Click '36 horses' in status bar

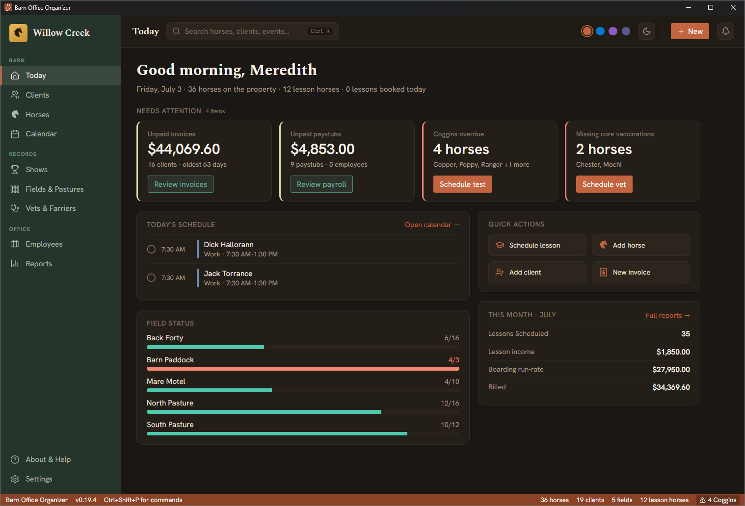[555, 500]
